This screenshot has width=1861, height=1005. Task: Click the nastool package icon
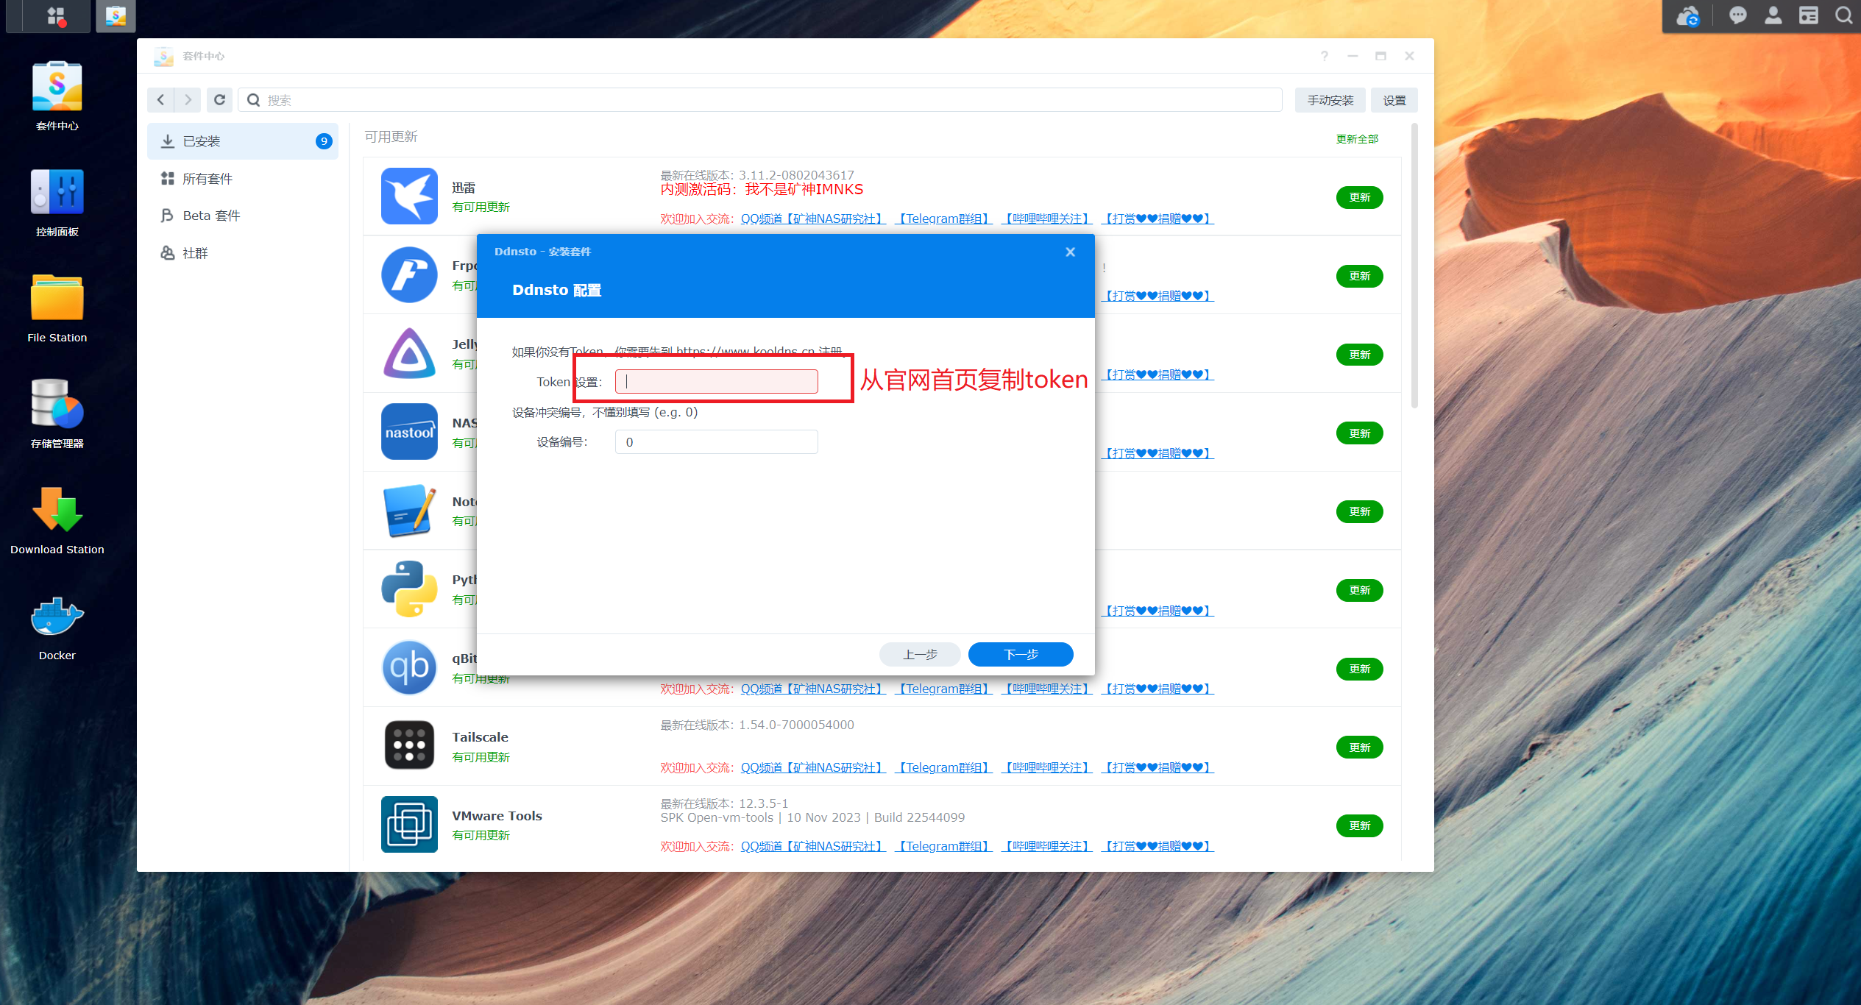click(x=409, y=432)
